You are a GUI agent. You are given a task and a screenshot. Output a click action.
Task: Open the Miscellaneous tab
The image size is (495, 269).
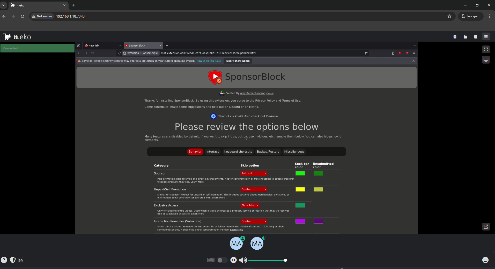click(294, 152)
